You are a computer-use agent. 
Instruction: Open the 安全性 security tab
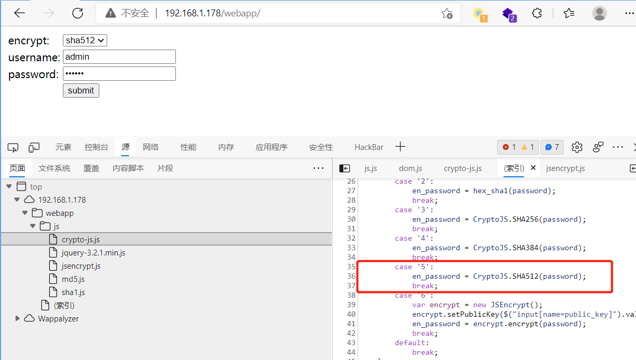click(321, 147)
